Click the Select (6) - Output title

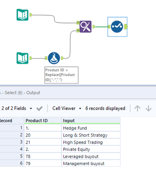click(x=22, y=93)
